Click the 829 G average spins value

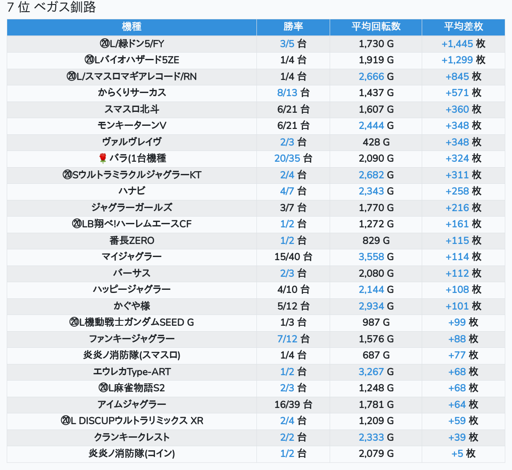376,241
